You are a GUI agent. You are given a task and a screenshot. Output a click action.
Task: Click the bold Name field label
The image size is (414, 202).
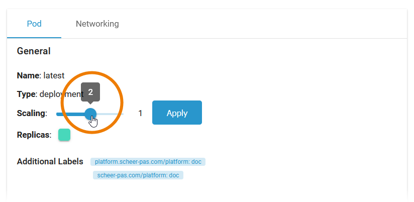click(28, 76)
